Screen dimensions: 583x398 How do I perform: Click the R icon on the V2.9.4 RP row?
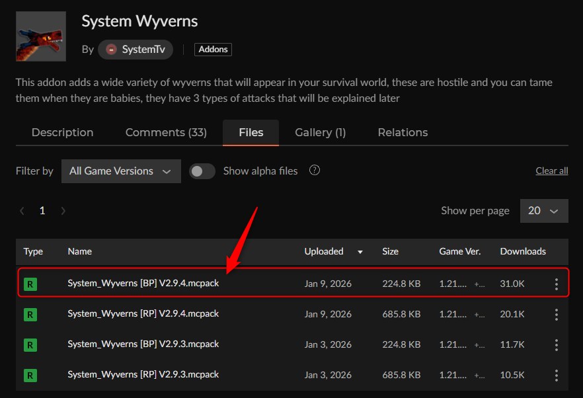pos(30,314)
